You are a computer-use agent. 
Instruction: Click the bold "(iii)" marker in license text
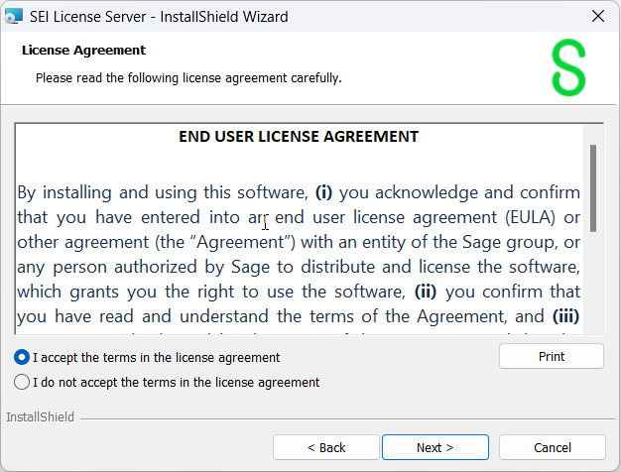point(565,316)
